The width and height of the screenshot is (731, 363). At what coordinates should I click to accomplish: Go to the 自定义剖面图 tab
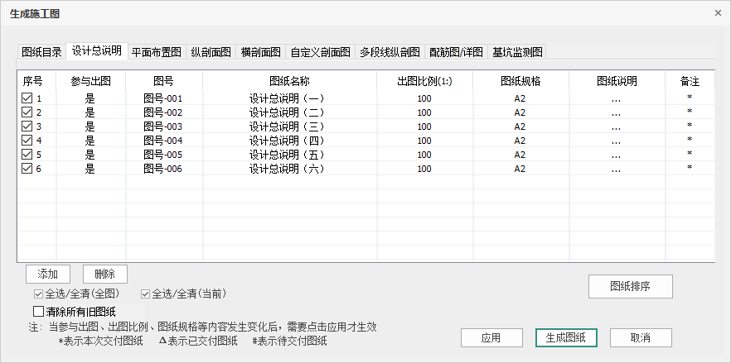coord(320,51)
